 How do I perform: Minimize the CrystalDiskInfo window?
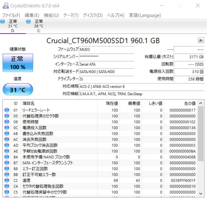162,5
